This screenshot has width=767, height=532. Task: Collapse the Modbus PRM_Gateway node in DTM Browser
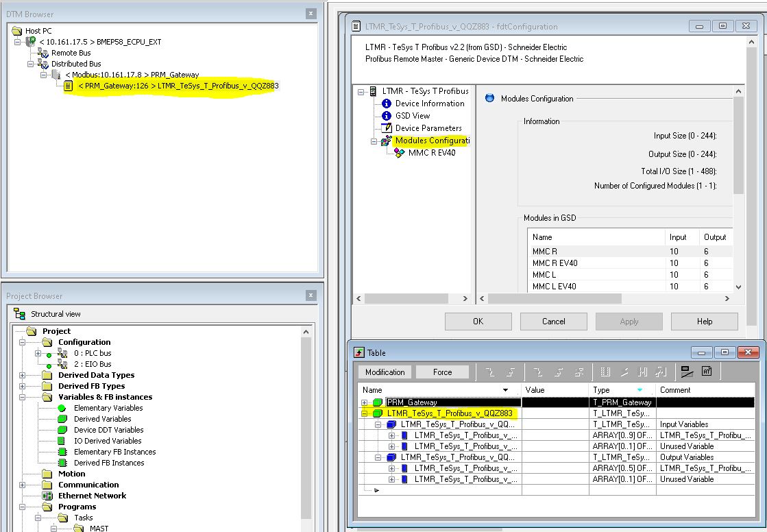pyautogui.click(x=44, y=75)
